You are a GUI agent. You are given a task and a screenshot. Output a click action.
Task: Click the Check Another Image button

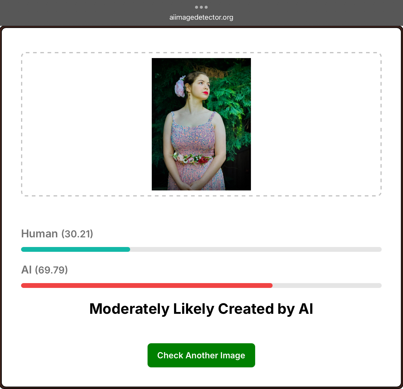coord(201,355)
